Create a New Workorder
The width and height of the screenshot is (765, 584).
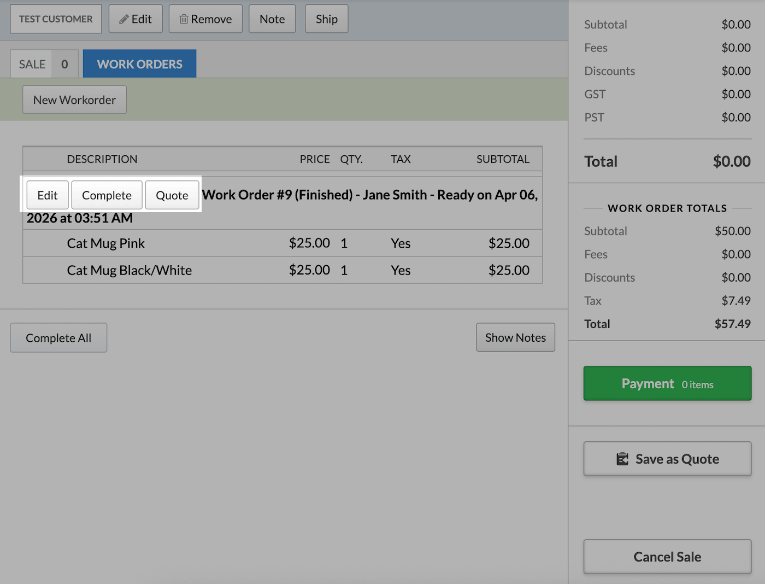point(74,100)
